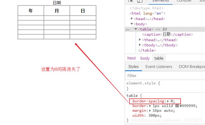Click the ellipsis beside the table node
The height and width of the screenshot is (125, 205).
tap(127, 29)
